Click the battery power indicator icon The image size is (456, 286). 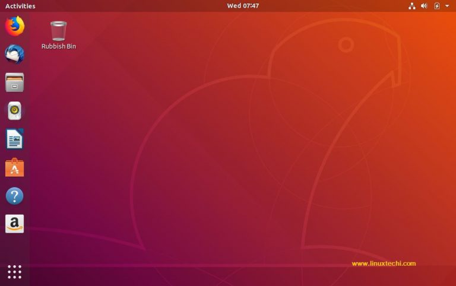tap(437, 6)
